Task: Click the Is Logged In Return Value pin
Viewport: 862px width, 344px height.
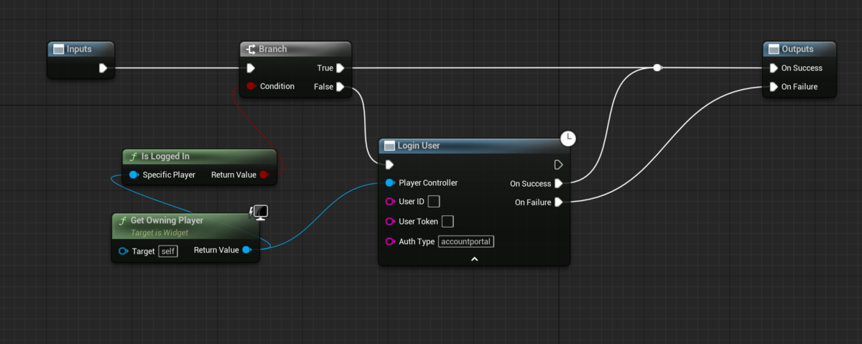Action: [x=264, y=175]
